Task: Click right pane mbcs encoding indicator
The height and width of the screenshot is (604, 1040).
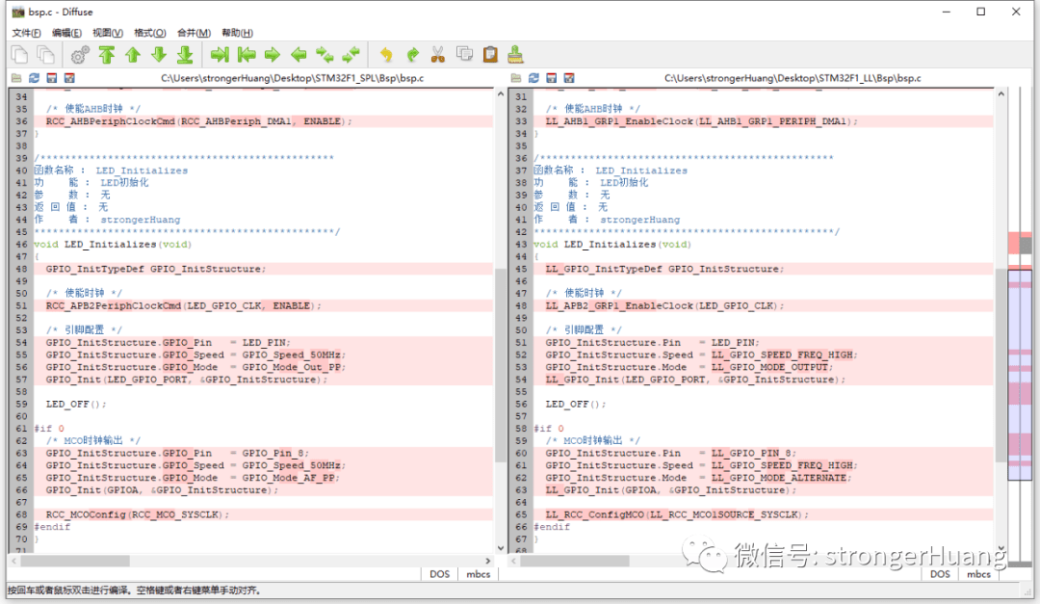Action: tap(978, 574)
